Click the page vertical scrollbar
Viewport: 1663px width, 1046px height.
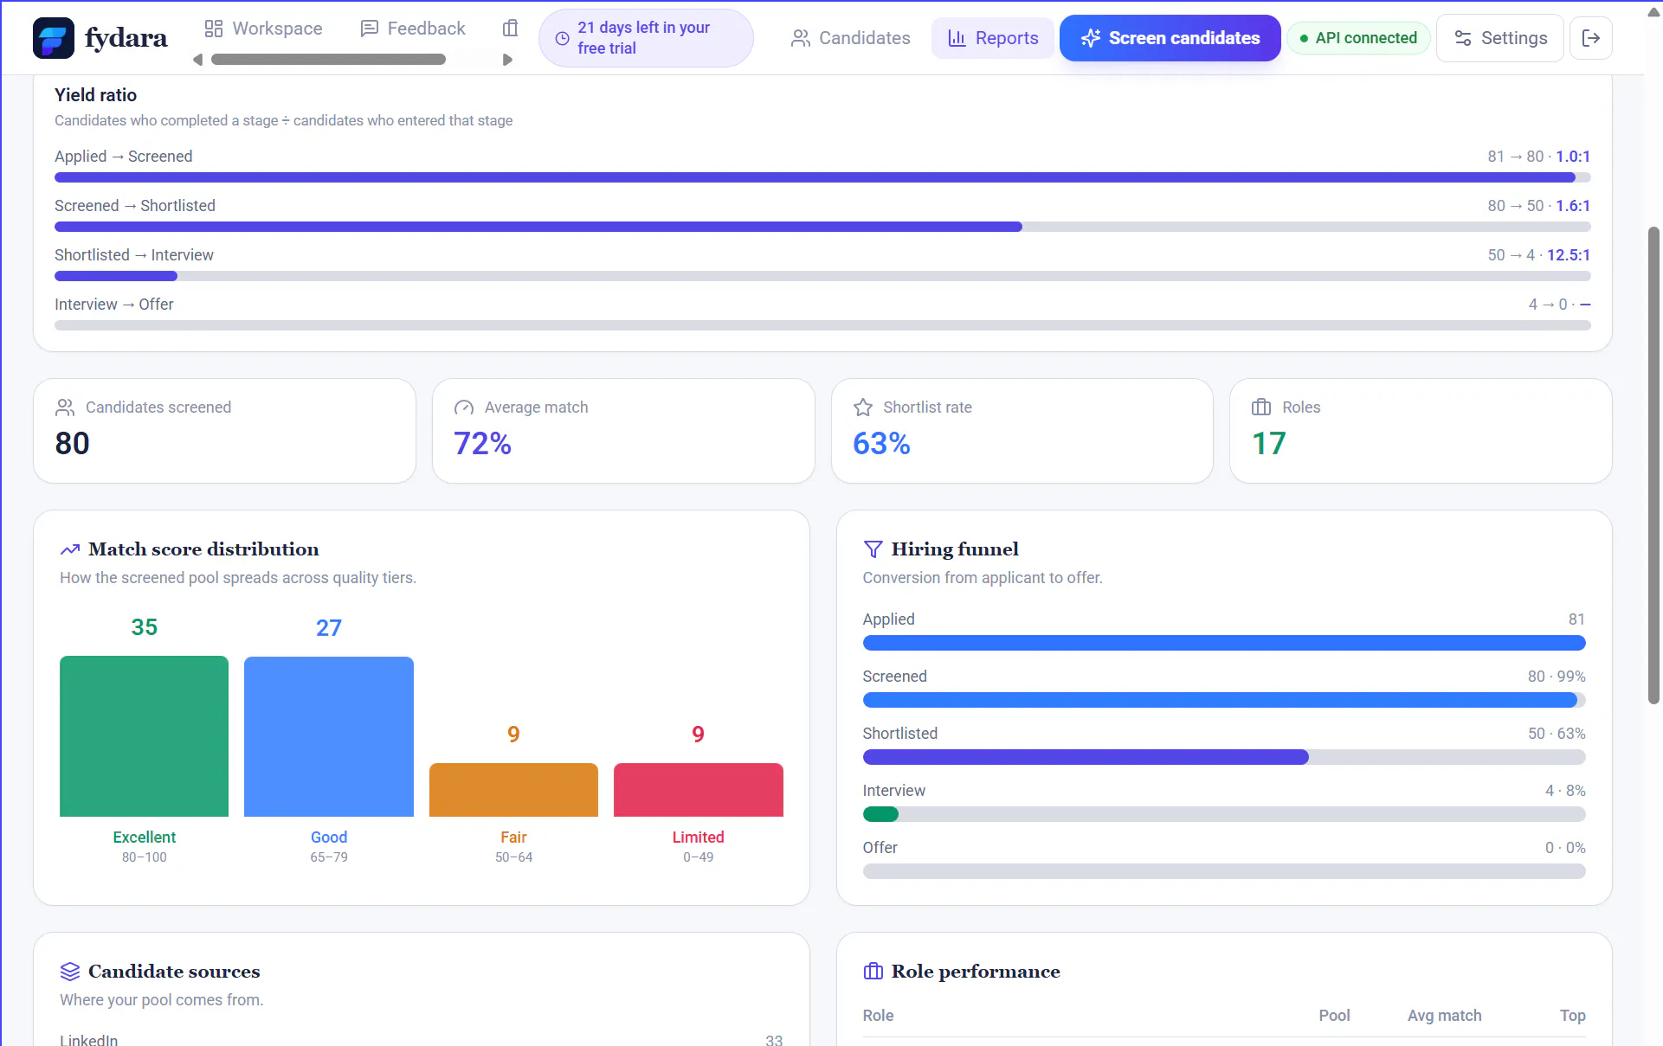pyautogui.click(x=1653, y=465)
